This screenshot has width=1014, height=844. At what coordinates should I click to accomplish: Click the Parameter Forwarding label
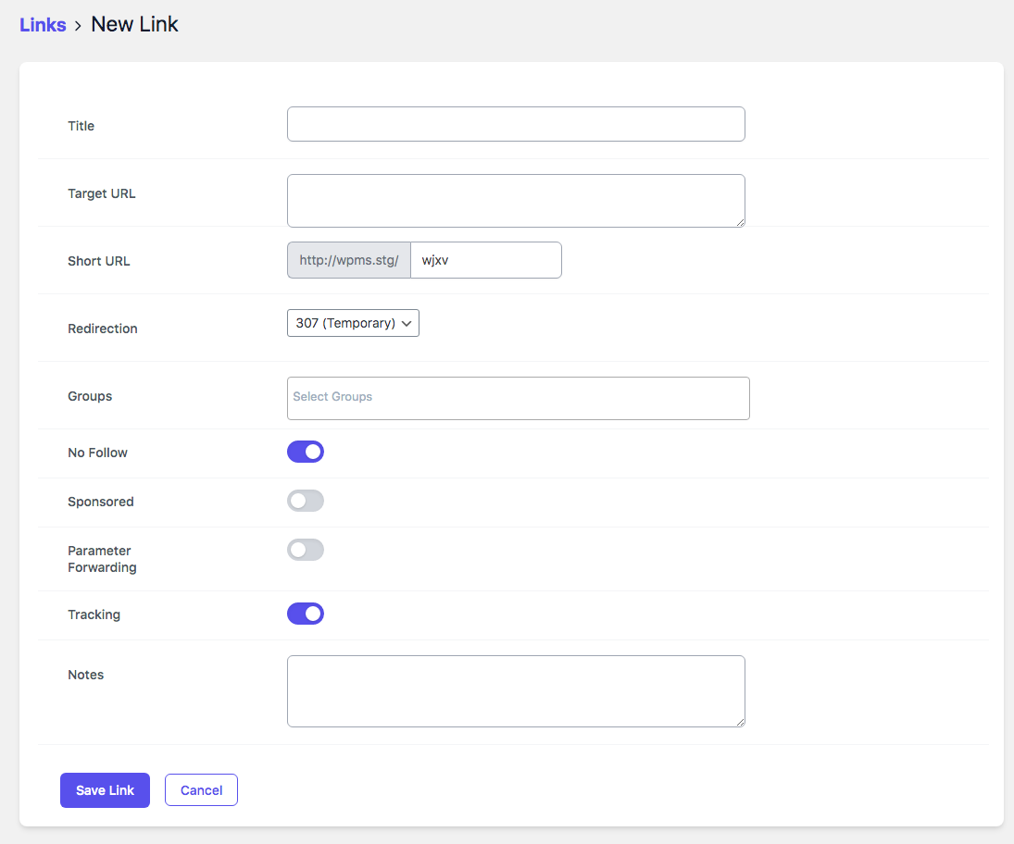tap(102, 559)
